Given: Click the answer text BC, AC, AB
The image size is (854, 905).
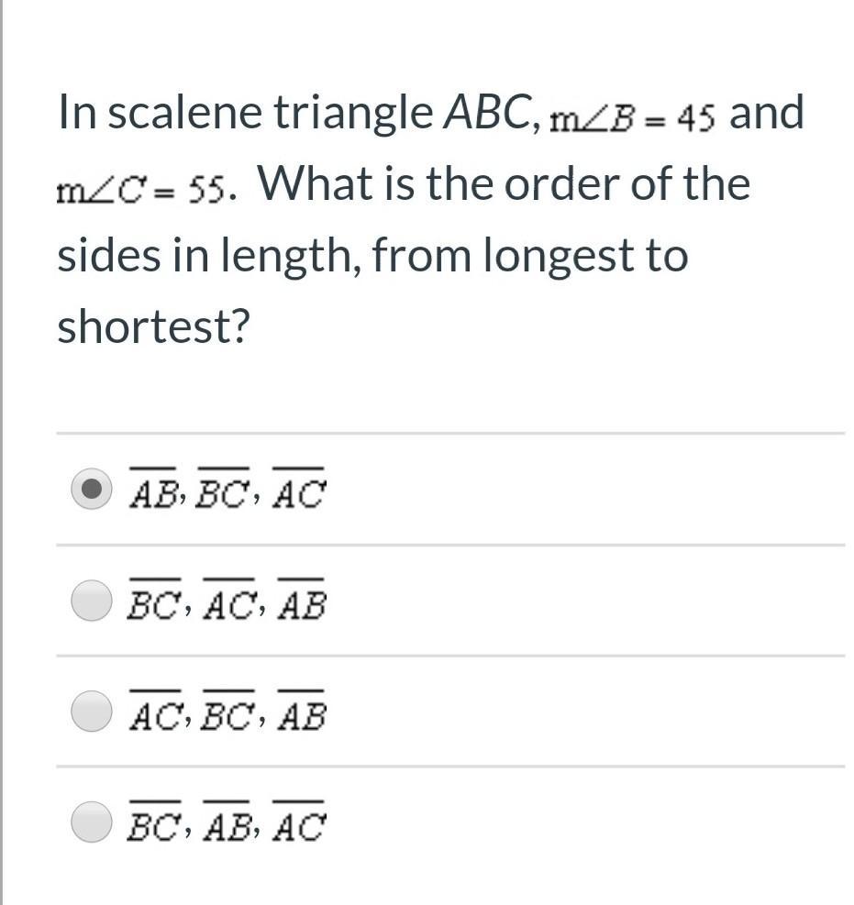Looking at the screenshot, I should [x=227, y=603].
